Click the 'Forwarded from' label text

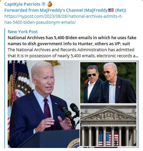[21, 10]
